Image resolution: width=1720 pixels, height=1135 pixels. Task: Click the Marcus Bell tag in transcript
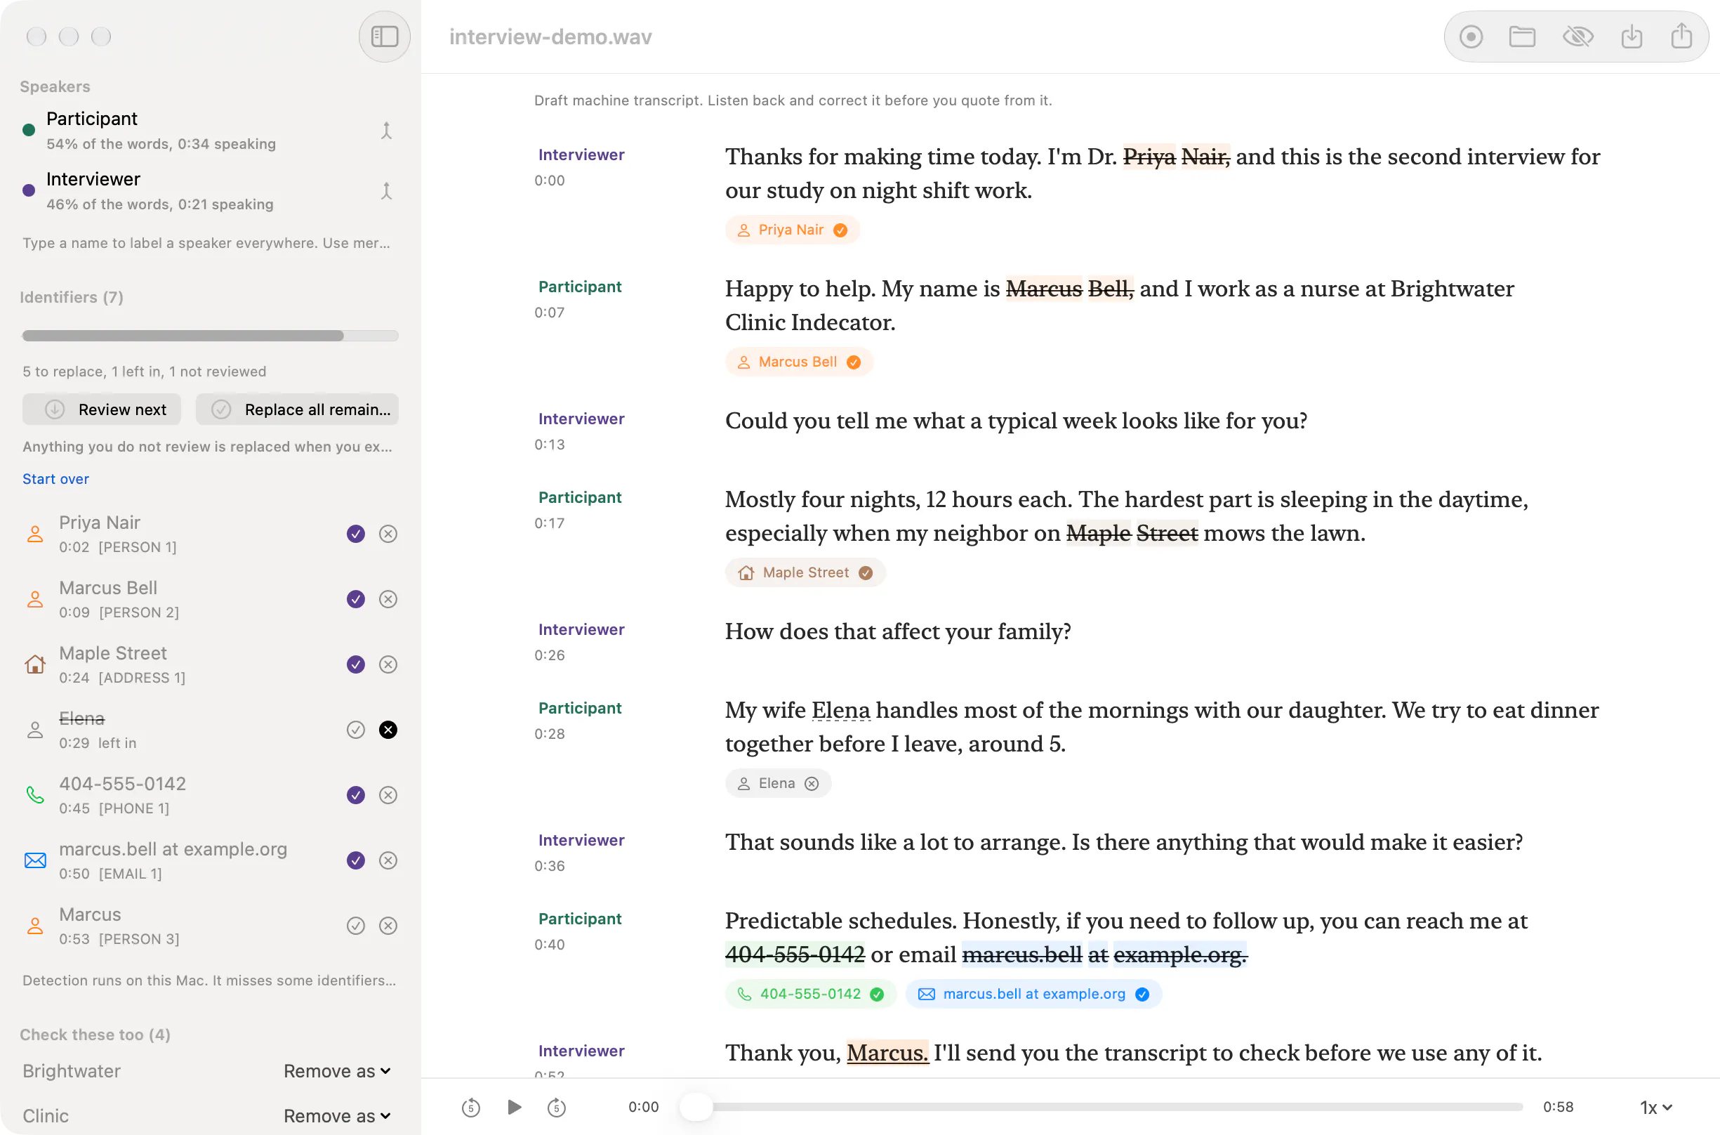pyautogui.click(x=799, y=361)
